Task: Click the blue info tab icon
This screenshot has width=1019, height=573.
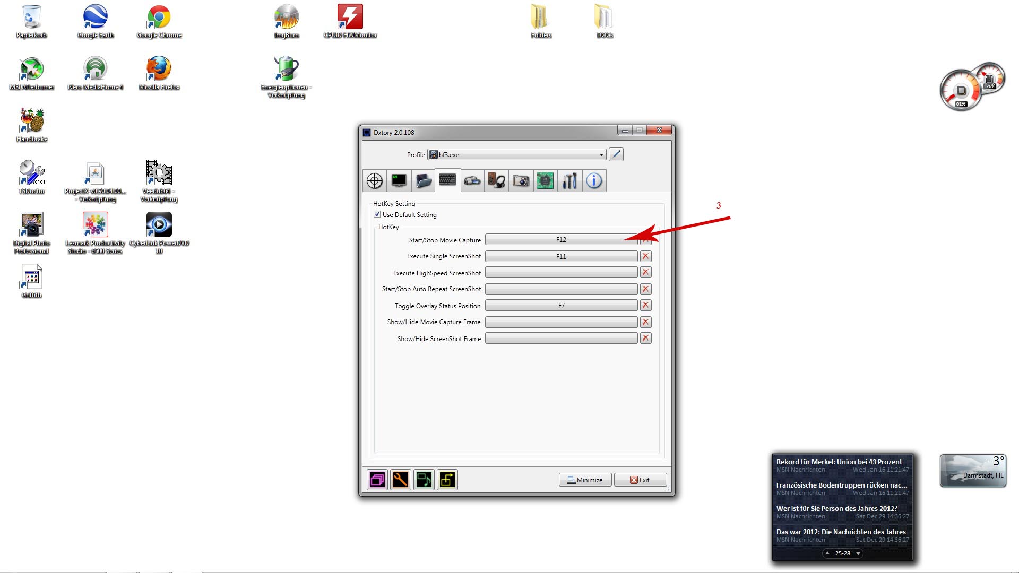Action: coord(594,181)
